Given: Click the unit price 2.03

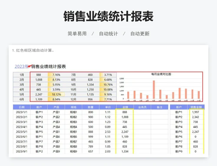Looking at the screenshot, I should tap(108, 151).
